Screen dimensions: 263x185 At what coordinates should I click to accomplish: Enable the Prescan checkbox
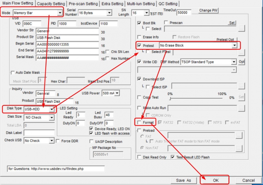tap(166, 23)
